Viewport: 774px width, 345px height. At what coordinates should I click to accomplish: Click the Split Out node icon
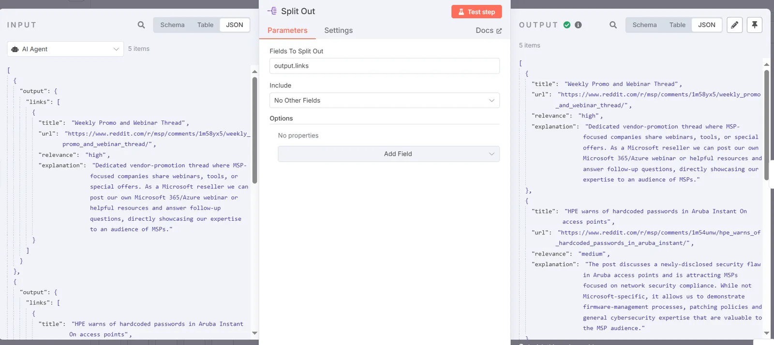coord(272,11)
